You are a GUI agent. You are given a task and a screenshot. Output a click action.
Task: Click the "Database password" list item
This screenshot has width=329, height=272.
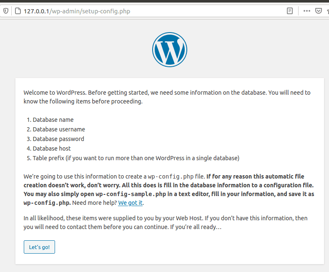coord(58,139)
